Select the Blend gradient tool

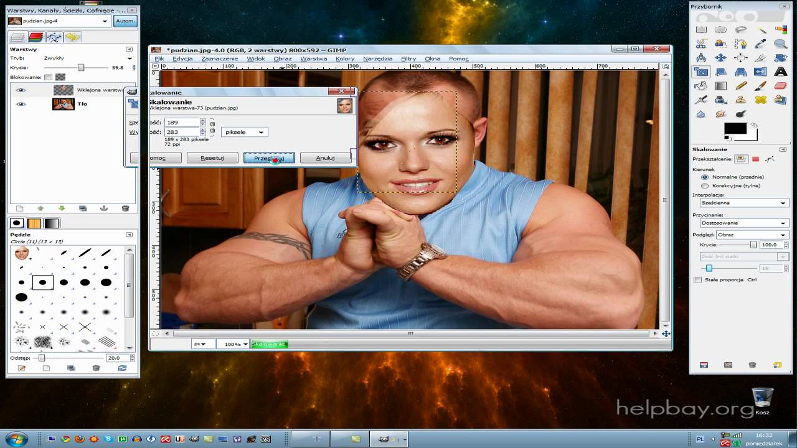coord(721,86)
